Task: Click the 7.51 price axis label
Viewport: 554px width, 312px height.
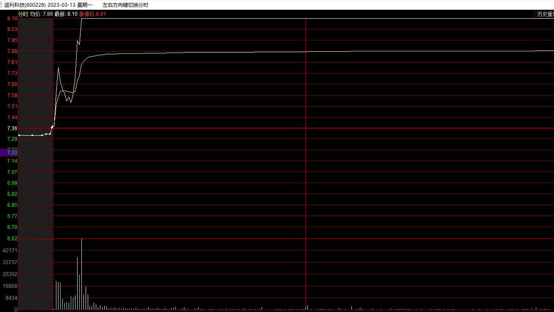Action: [12, 106]
